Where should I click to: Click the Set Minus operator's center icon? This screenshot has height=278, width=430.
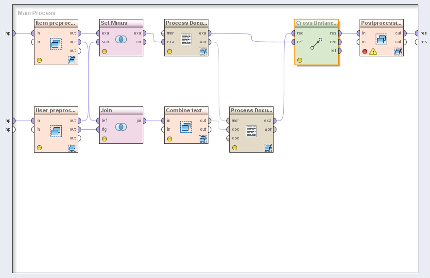coord(121,39)
